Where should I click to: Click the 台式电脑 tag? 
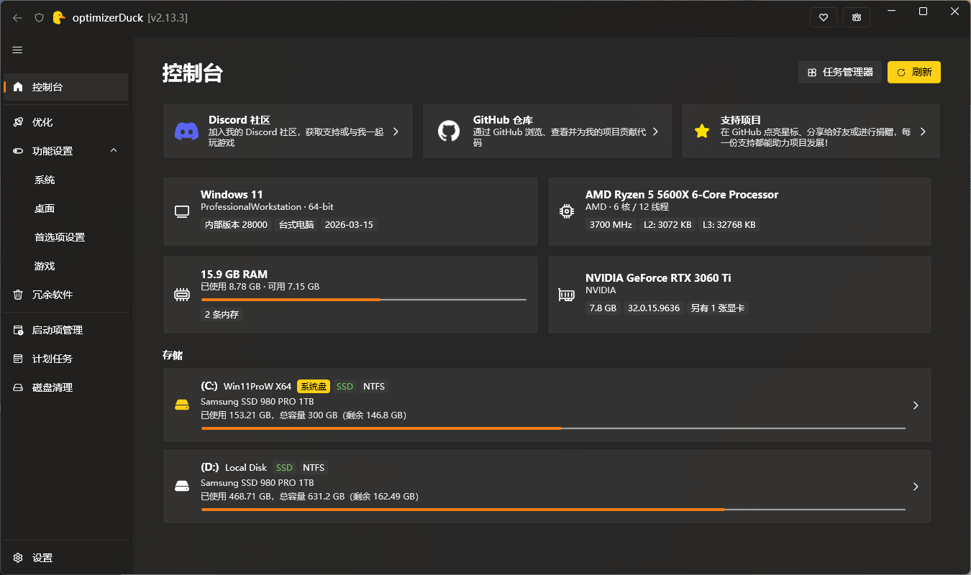pyautogui.click(x=296, y=225)
